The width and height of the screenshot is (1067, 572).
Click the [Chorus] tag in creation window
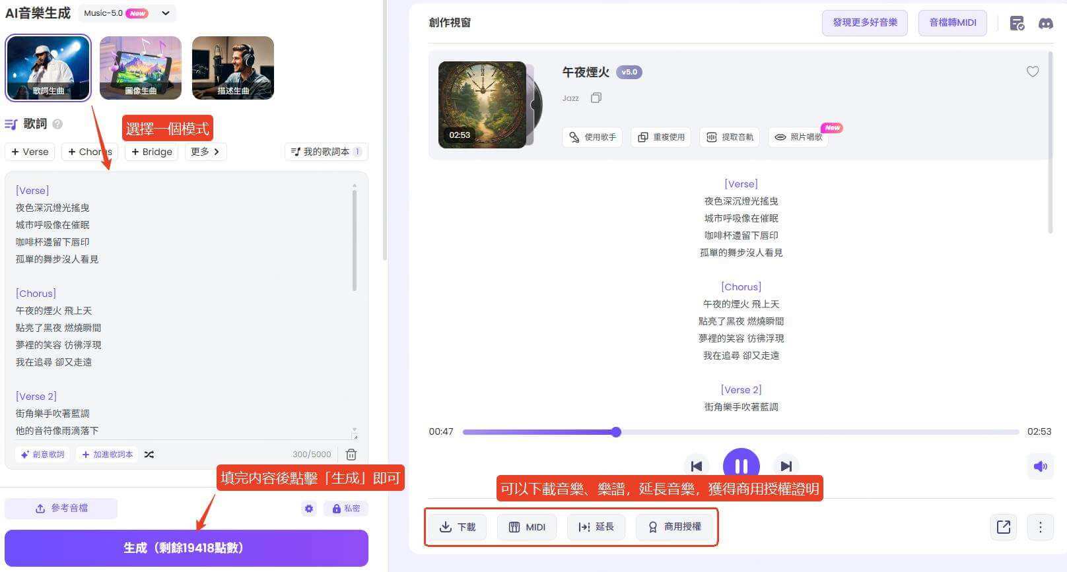point(741,287)
